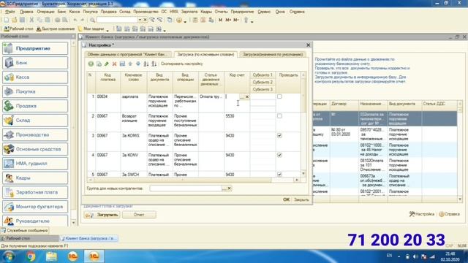Switch to Загрузка (значения по умолчанию) tab
The image size is (468, 263).
tap(273, 55)
